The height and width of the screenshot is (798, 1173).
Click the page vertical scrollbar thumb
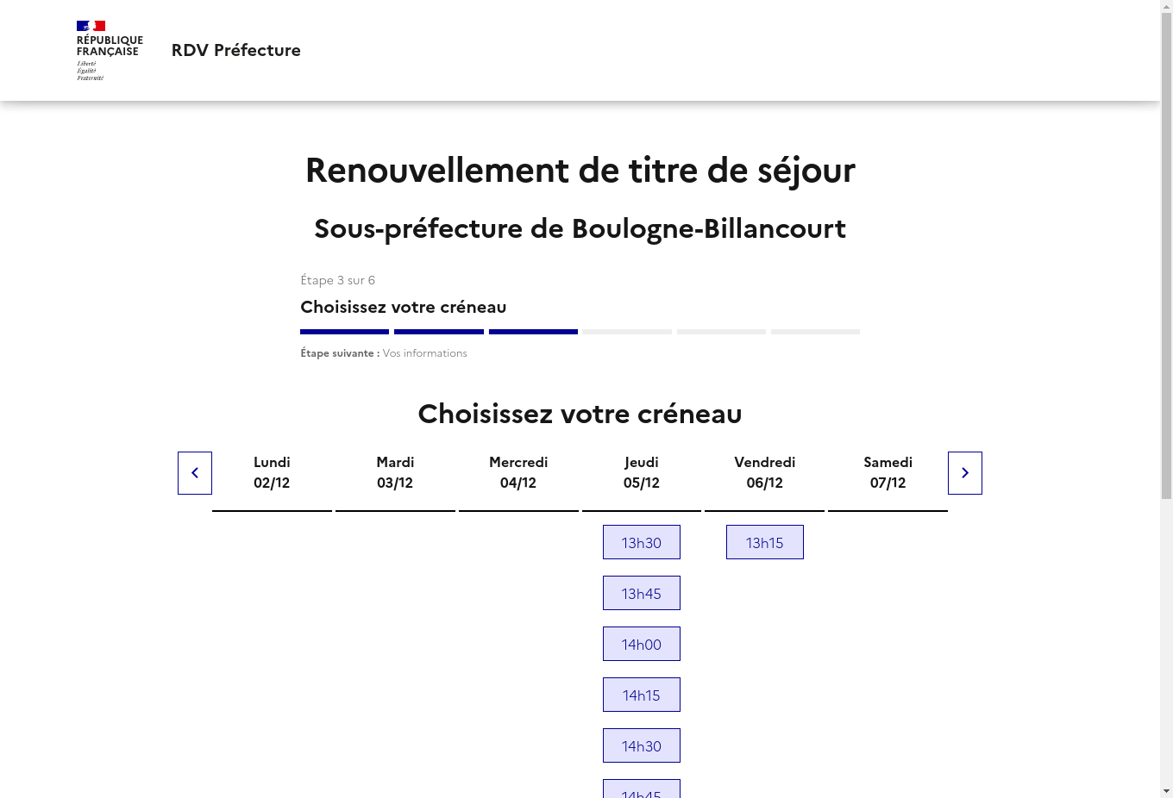(1166, 256)
